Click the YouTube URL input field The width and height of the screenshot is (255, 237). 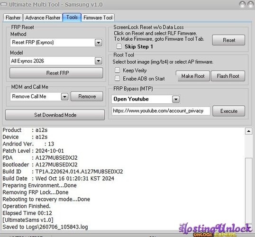point(161,111)
